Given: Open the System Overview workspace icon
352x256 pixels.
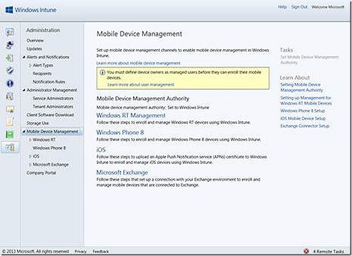Looking at the screenshot, I should point(10,32).
